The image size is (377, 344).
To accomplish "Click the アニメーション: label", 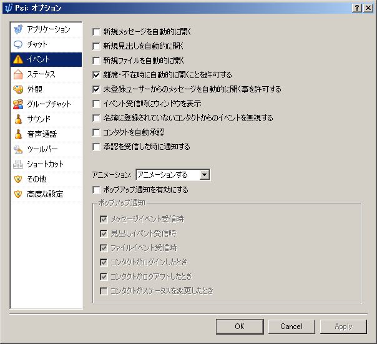I will (112, 175).
